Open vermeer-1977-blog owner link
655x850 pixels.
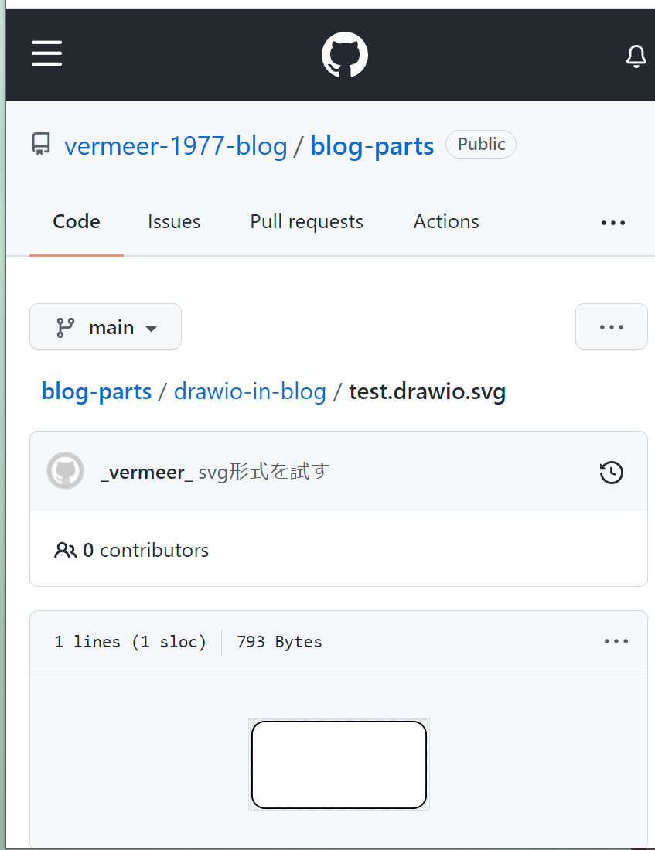coord(176,145)
